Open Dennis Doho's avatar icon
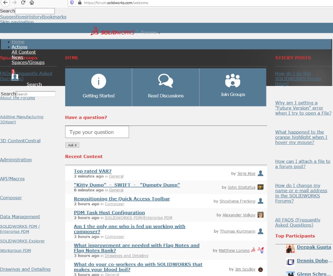Image resolution: width=333 pixels, height=276 pixels. click(290, 262)
